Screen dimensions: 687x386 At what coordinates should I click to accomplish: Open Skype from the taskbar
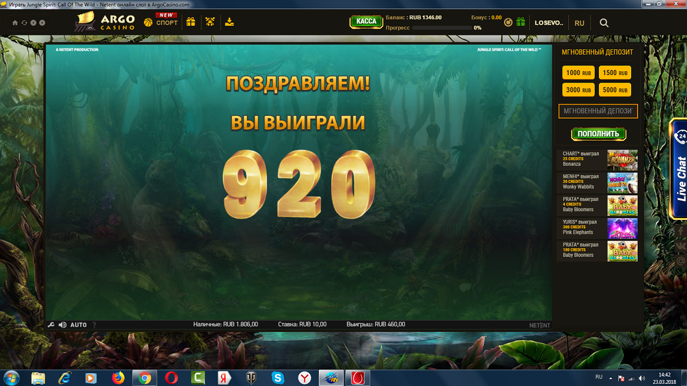click(x=277, y=378)
